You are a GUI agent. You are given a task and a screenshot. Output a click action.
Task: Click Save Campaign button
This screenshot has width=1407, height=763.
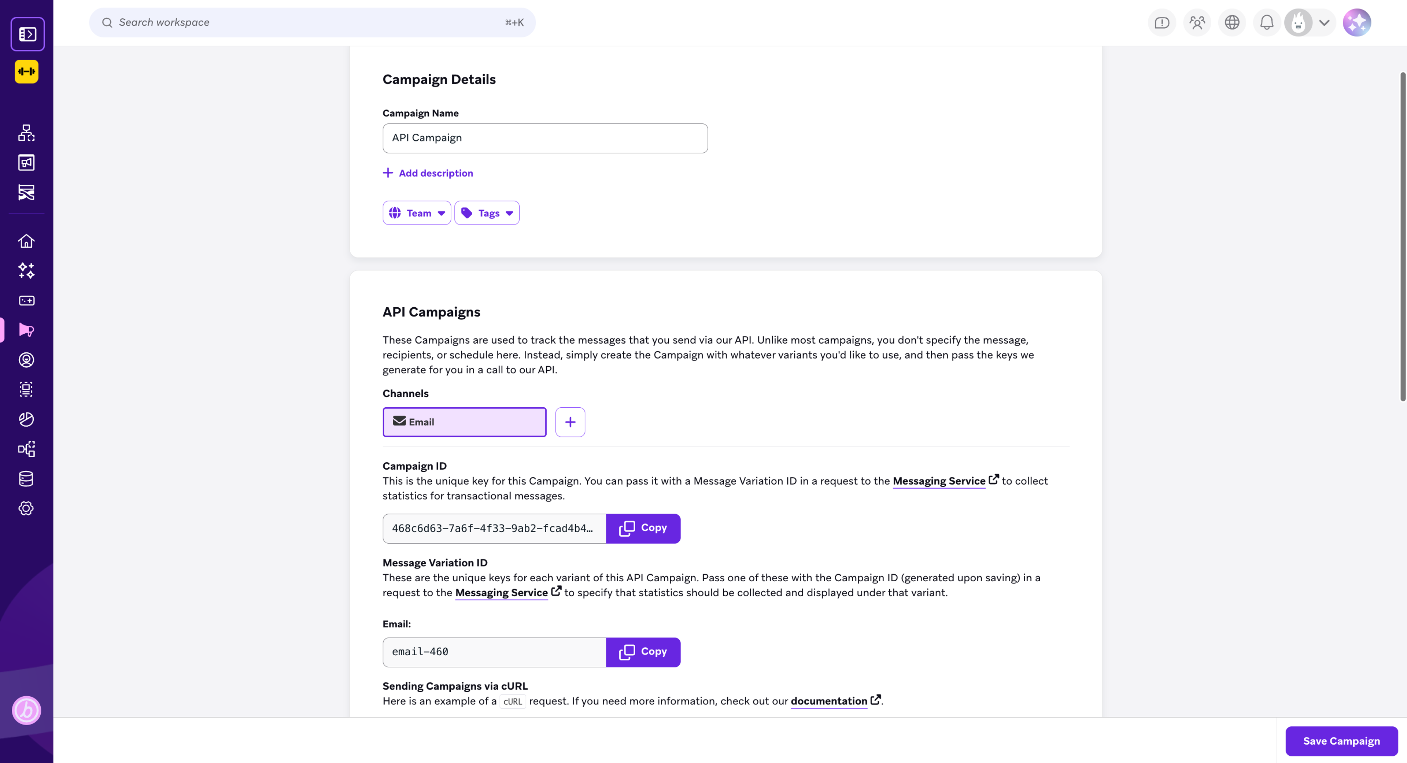coord(1341,741)
